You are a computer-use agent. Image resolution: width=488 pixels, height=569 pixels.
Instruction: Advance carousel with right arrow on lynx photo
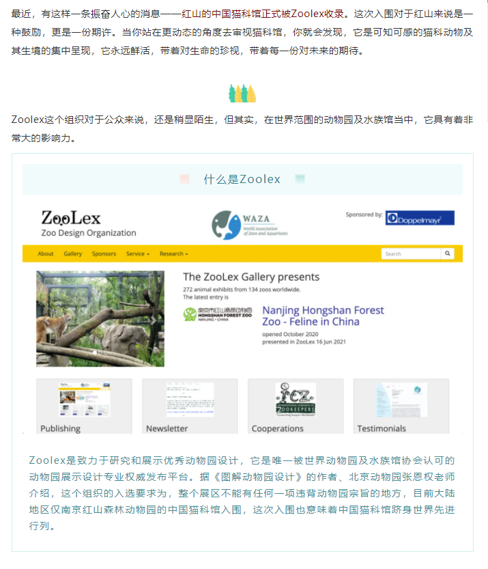154,320
